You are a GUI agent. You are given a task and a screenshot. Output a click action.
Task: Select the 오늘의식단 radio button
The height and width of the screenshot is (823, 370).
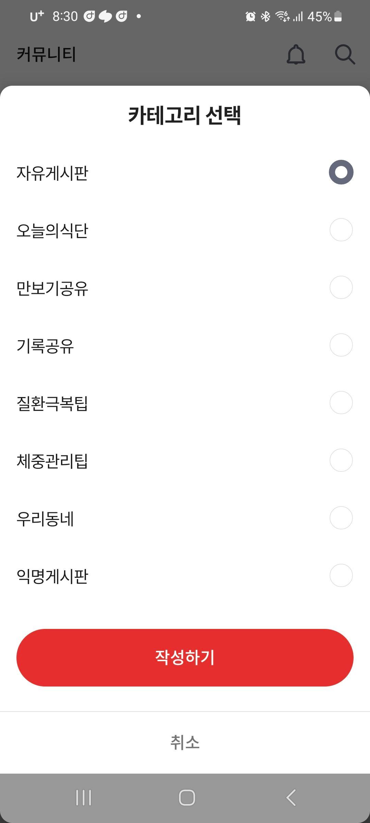click(341, 230)
